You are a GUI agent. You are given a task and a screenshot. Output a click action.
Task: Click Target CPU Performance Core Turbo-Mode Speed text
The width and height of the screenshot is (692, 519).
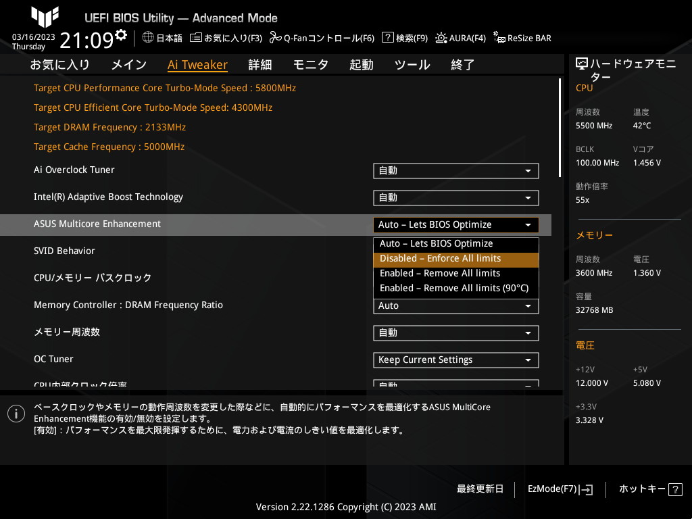tap(165, 89)
